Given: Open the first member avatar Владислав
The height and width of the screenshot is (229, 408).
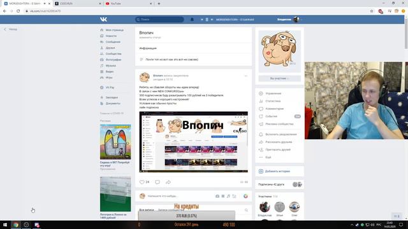Looking at the screenshot, I should pyautogui.click(x=265, y=207).
